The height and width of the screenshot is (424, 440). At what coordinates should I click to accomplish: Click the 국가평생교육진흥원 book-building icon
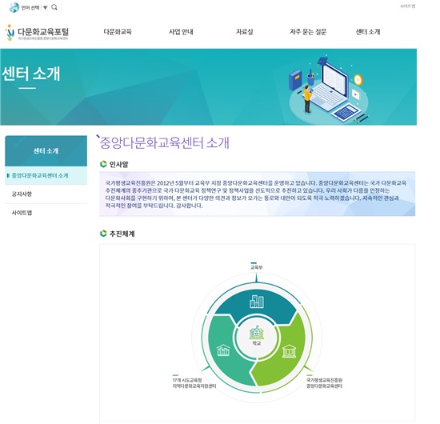click(290, 350)
